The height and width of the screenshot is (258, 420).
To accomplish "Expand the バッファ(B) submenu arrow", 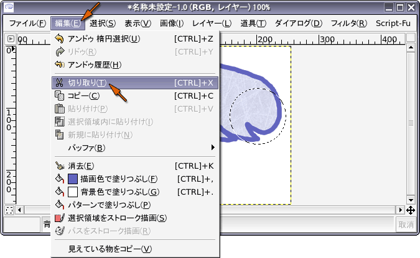I will click(x=213, y=148).
